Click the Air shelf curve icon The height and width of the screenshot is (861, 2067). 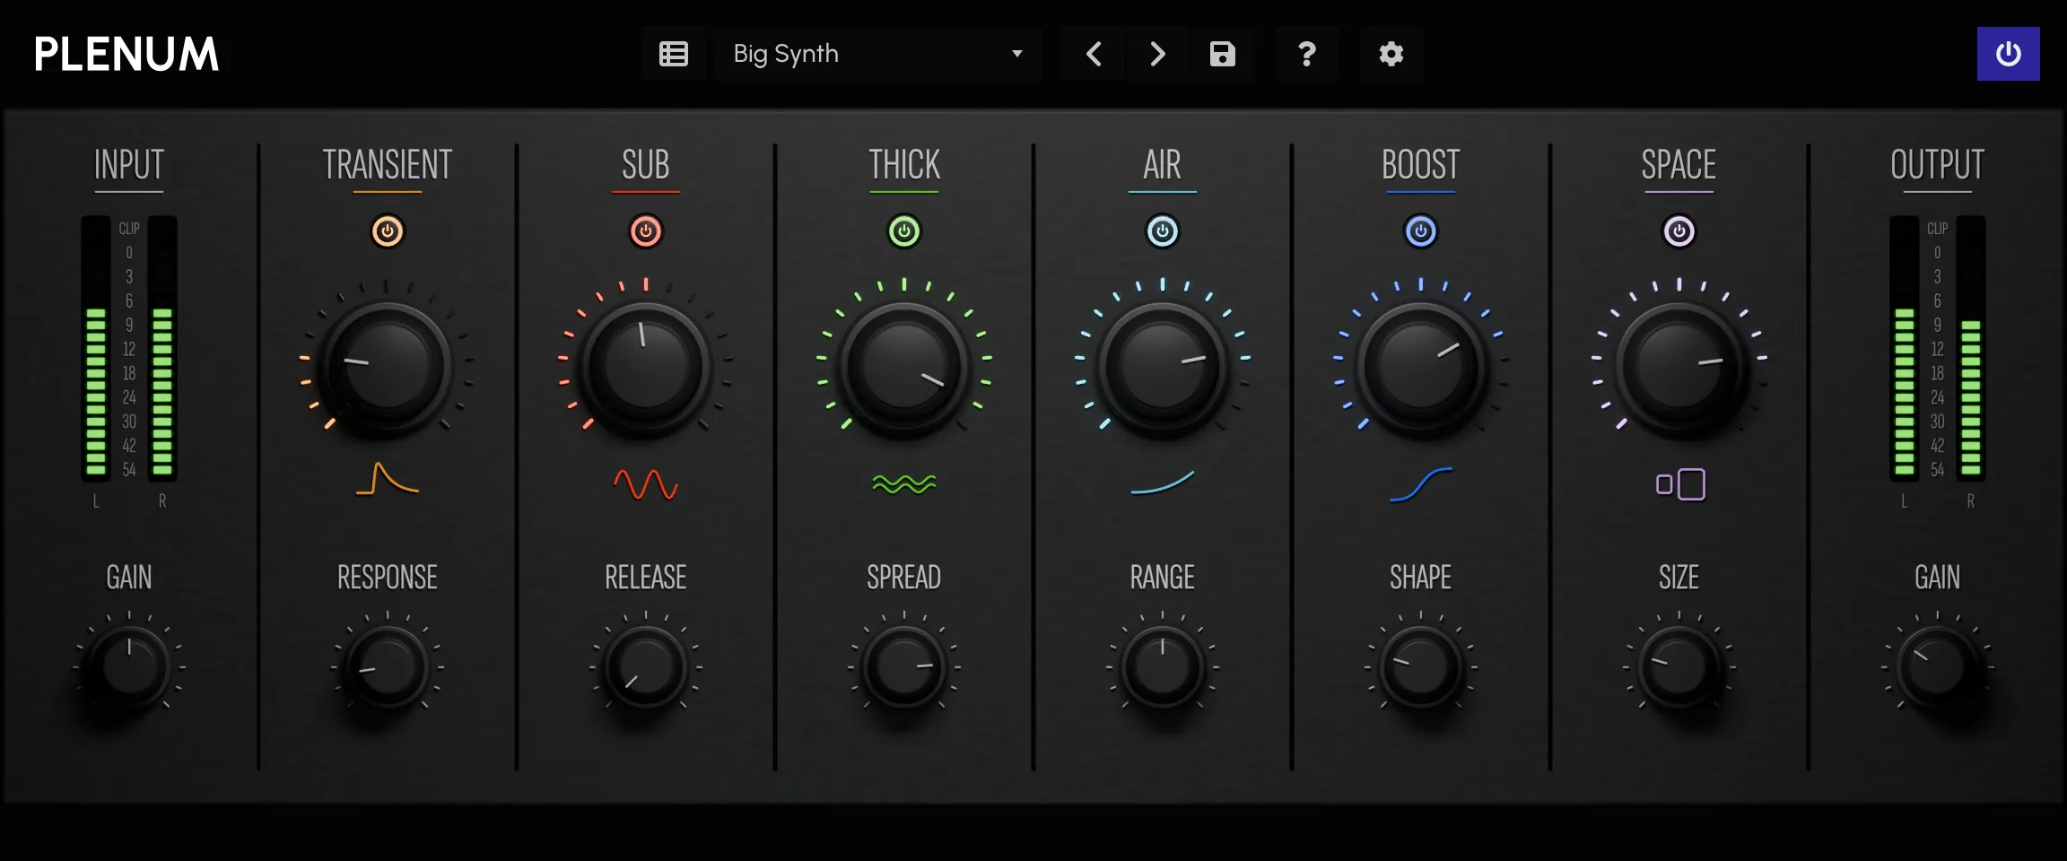click(1163, 483)
